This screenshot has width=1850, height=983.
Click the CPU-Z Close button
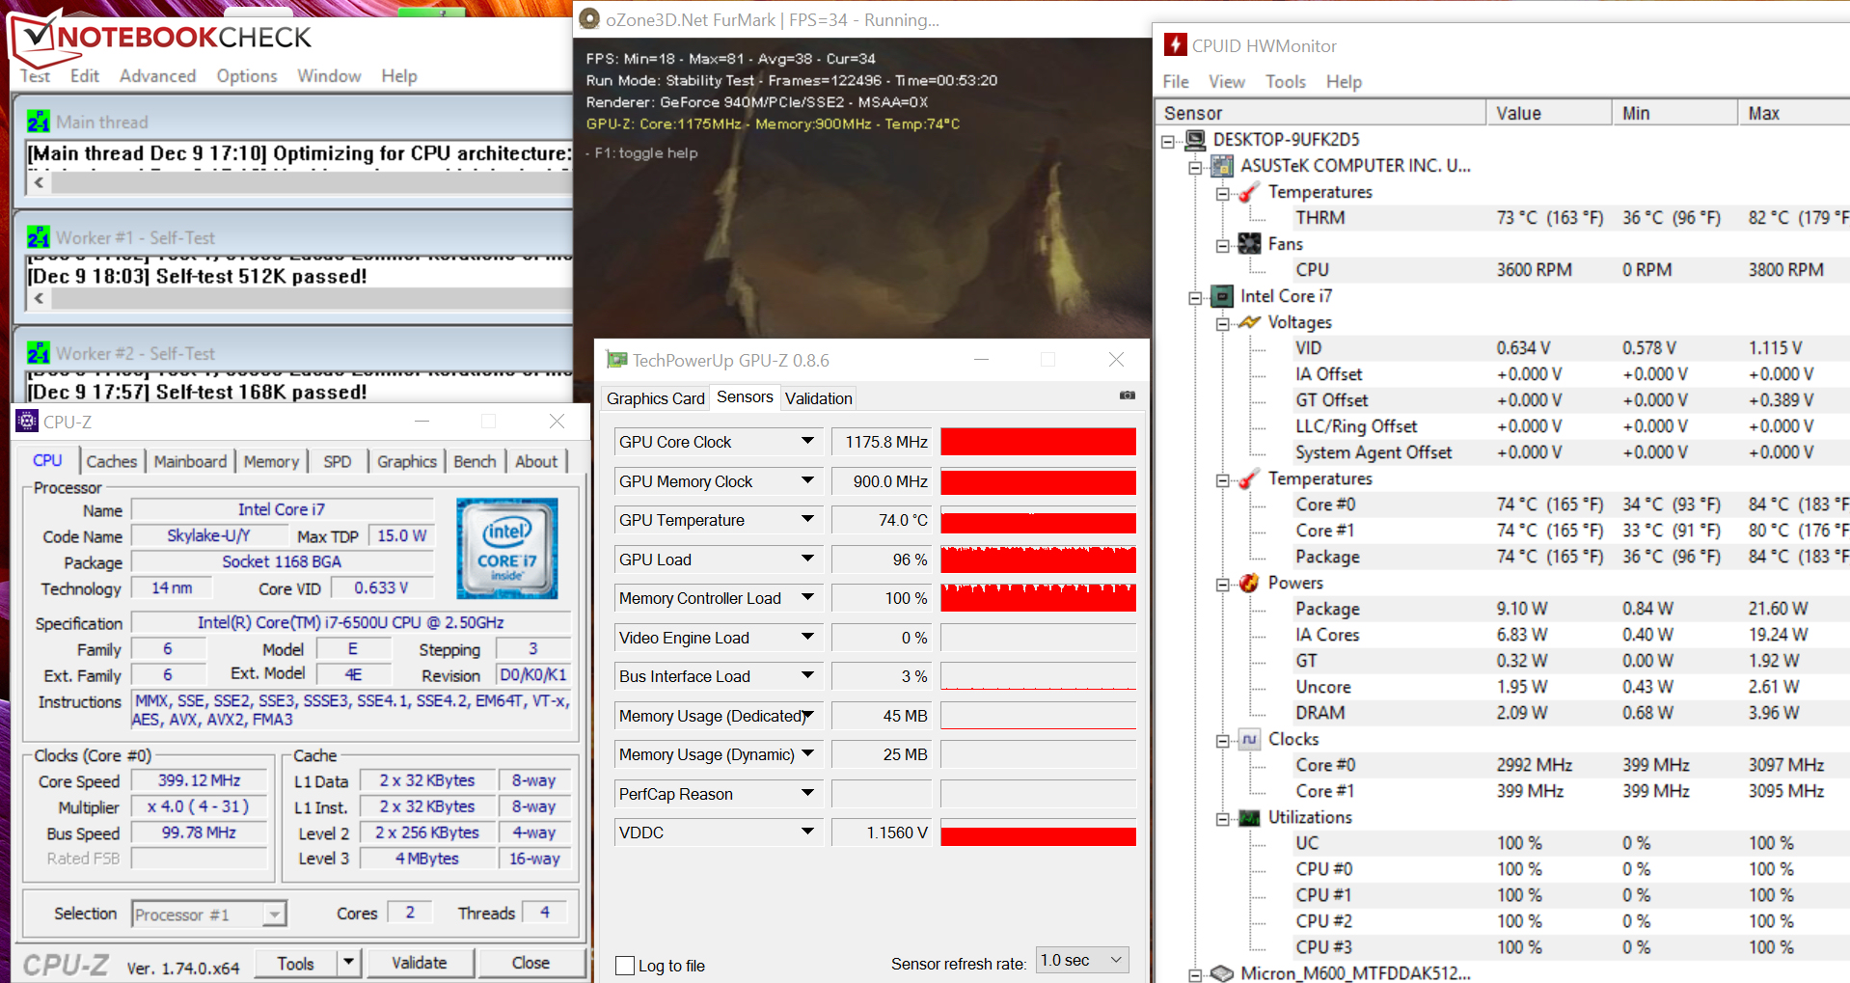[531, 963]
